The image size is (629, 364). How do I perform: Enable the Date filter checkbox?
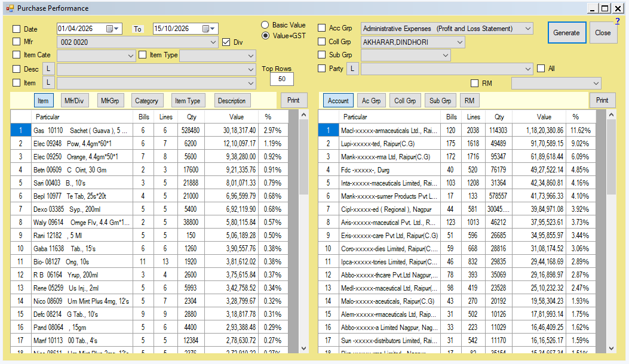(17, 29)
